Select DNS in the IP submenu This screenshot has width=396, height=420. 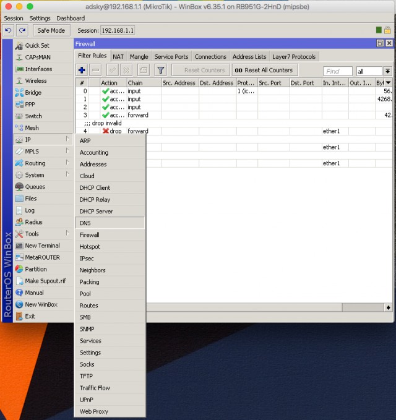point(110,223)
